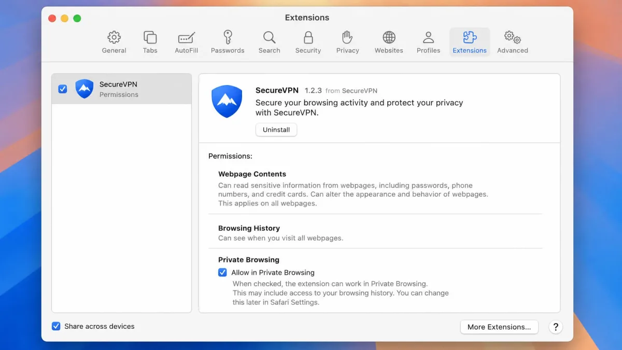Image resolution: width=622 pixels, height=350 pixels.
Task: Uncheck Allow in Private Browsing
Action: coord(222,272)
